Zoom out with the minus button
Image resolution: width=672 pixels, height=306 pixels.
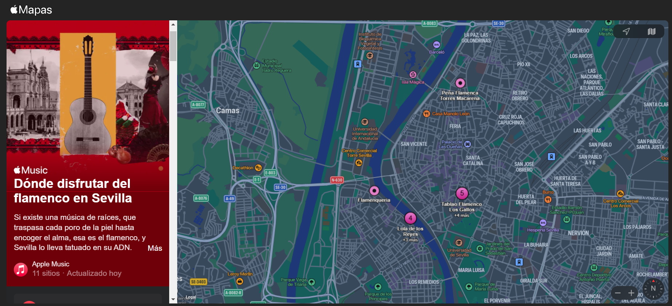point(618,293)
